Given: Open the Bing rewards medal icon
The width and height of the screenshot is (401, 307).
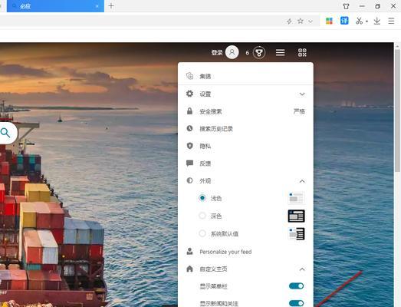Looking at the screenshot, I should coord(259,53).
